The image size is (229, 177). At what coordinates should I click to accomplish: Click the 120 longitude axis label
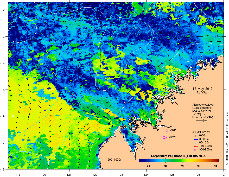point(44,175)
